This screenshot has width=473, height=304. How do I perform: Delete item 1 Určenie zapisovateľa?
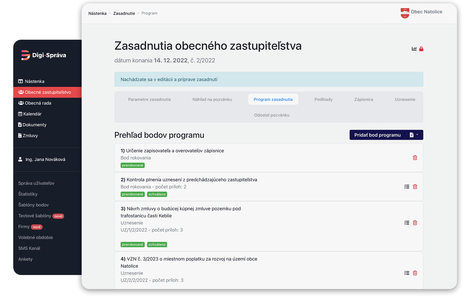(415, 158)
